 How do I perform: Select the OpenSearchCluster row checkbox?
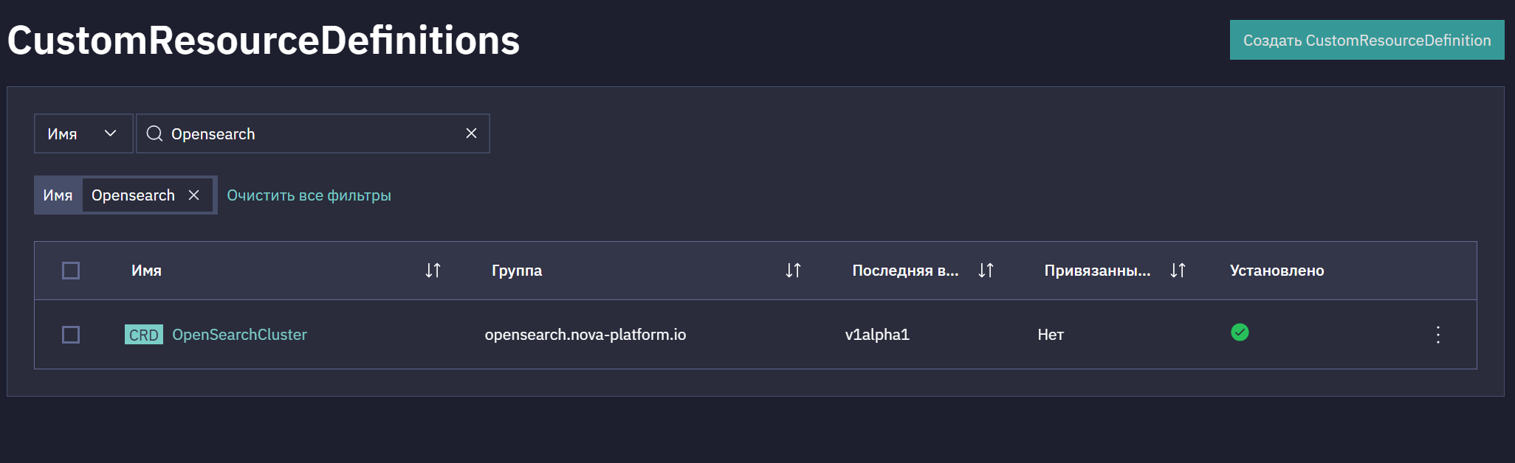tap(71, 335)
